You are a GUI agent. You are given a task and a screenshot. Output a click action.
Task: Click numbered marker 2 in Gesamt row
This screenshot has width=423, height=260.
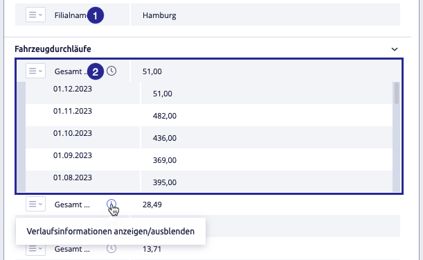[x=96, y=71]
